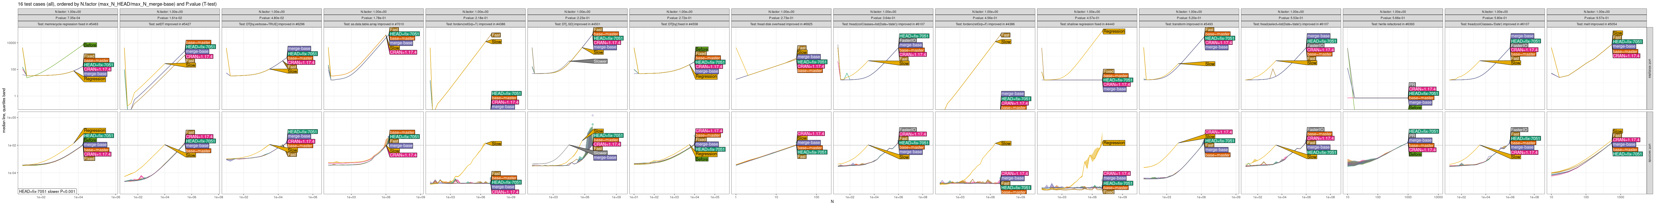This screenshot has height=206, width=1655.
Task: Select the 'Test: setDT improved in #5427' header
Action: click(x=170, y=24)
